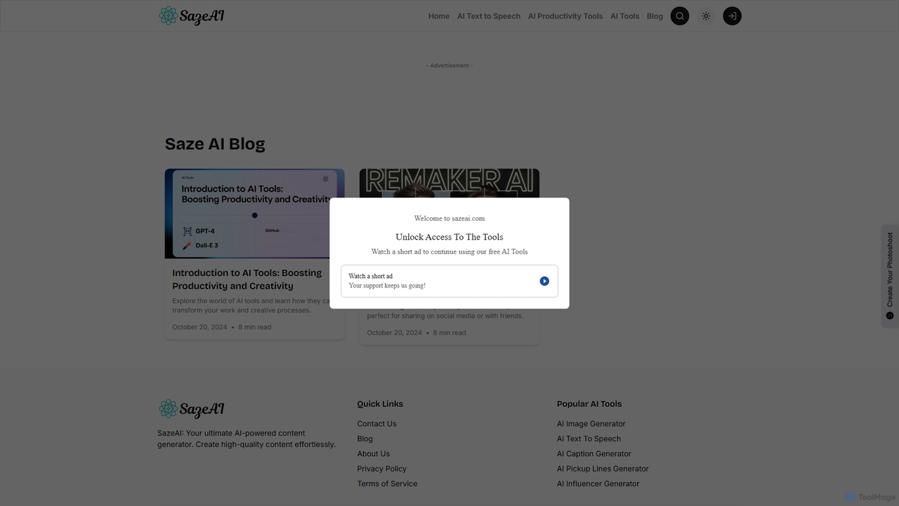Open the Remaker AI article thumbnail
This screenshot has height=506, width=899.
coord(449,183)
